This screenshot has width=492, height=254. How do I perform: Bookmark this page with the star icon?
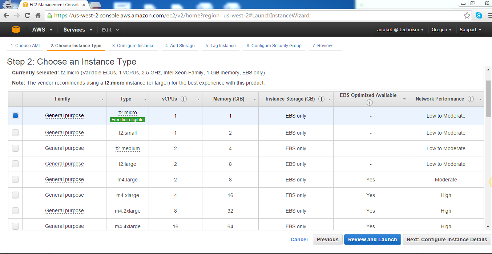point(467,16)
